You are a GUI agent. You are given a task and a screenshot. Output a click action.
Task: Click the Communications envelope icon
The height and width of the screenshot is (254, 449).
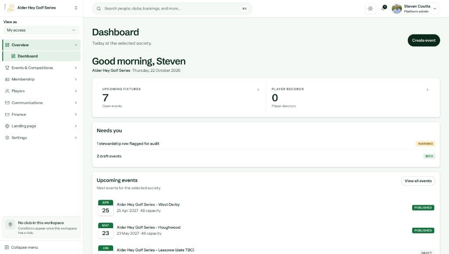click(x=7, y=102)
